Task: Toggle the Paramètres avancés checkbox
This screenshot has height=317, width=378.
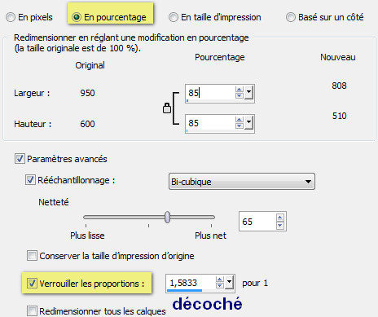Action: 20,159
